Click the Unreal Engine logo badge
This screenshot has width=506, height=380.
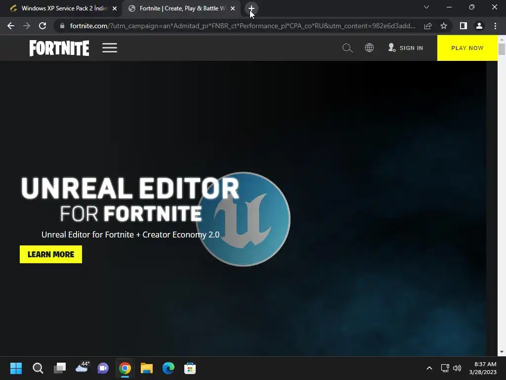coord(244,219)
